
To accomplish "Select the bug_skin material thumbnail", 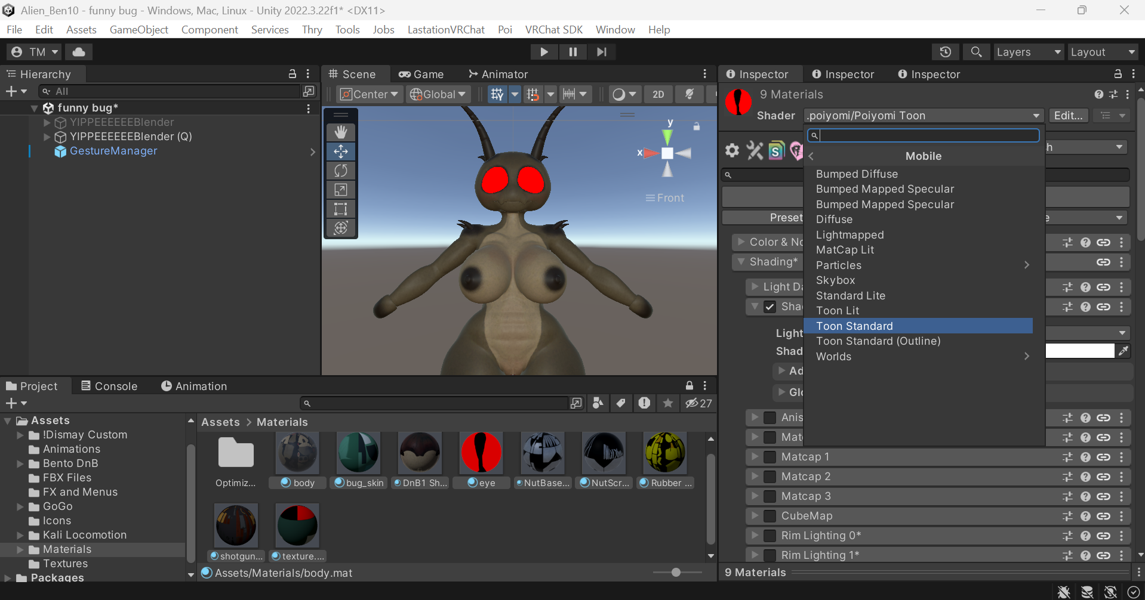I will (358, 452).
